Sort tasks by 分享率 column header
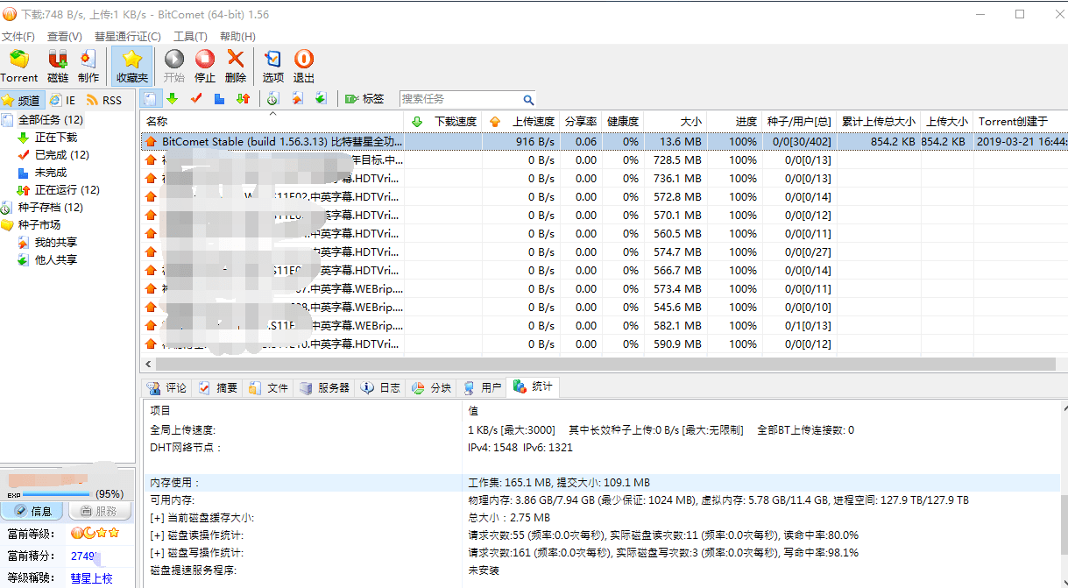The image size is (1068, 588). (x=580, y=121)
